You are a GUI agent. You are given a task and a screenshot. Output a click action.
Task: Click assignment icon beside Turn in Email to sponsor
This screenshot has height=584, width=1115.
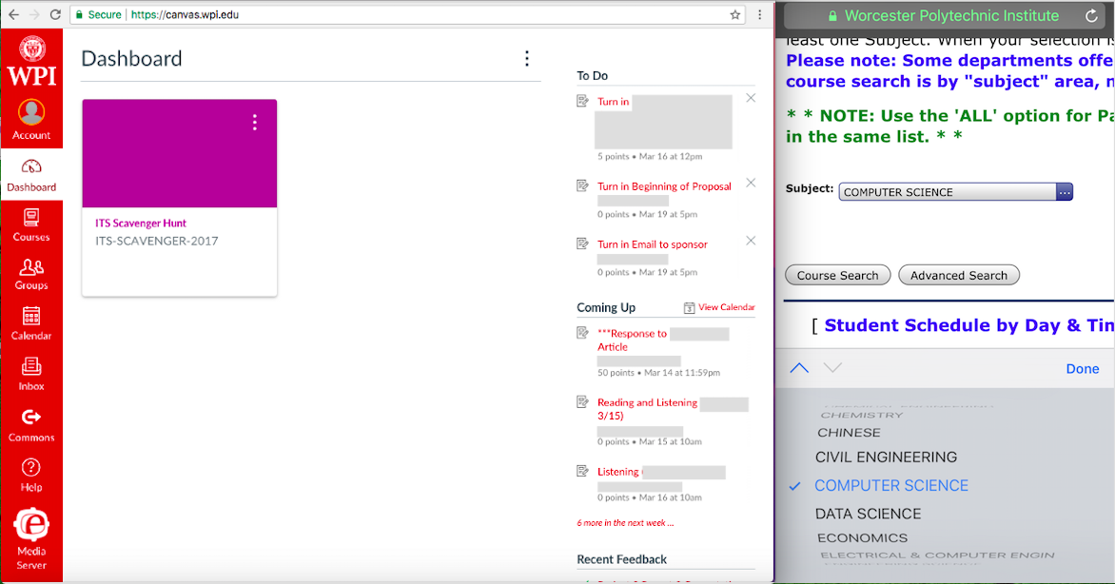click(582, 243)
